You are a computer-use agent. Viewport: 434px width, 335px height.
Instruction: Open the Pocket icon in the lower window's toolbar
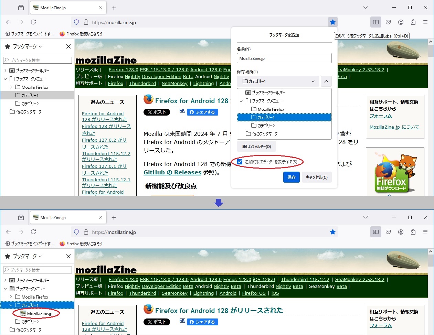click(x=388, y=232)
